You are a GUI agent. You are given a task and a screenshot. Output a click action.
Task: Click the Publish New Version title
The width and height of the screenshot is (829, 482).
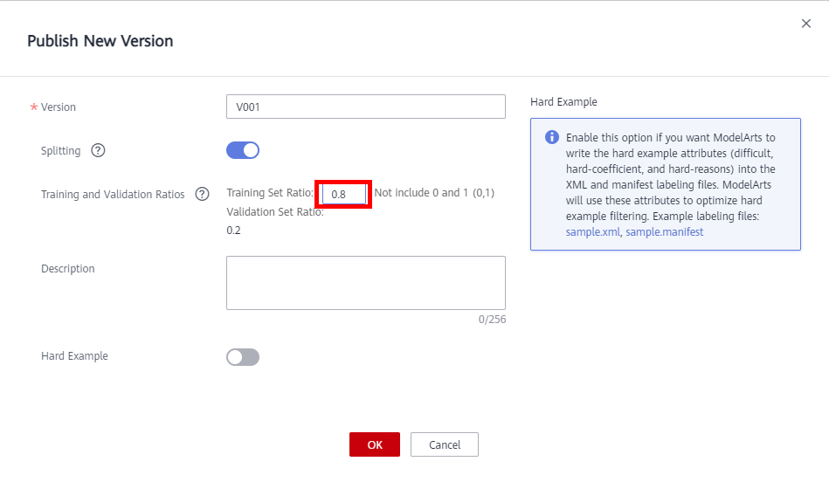(x=100, y=41)
